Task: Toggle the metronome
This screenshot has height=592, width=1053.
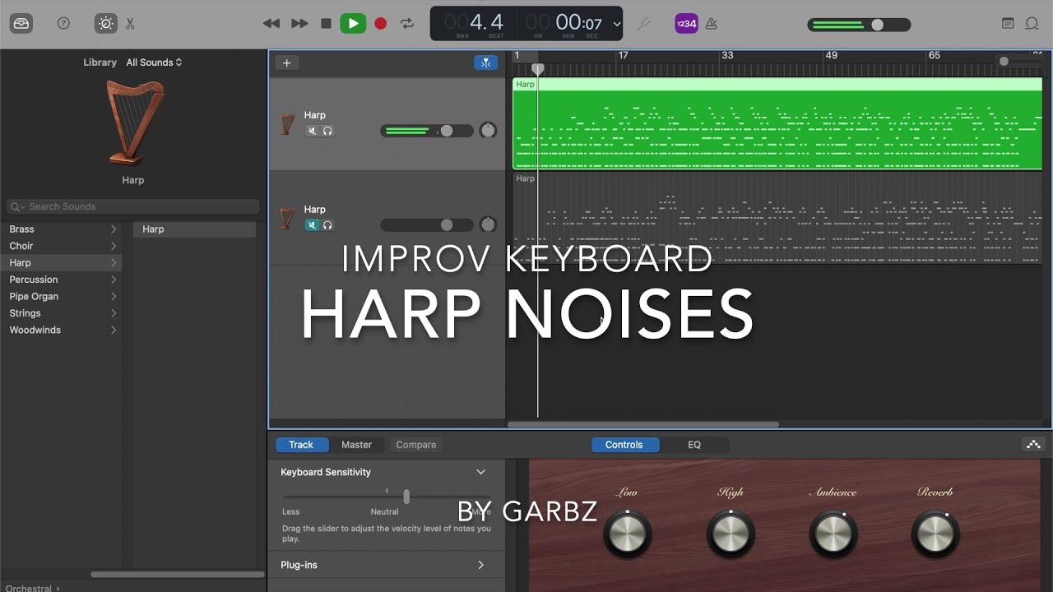Action: click(x=712, y=24)
